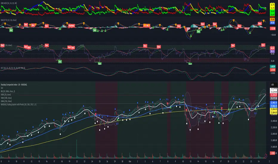Screen dimensions: 278x164
Task: Select the MACD TG indicator legend
Action: (x=9, y=20)
